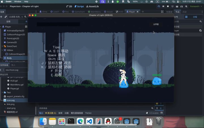Open Player node's scene icon button
The height and width of the screenshot is (128, 204).
click(26, 27)
